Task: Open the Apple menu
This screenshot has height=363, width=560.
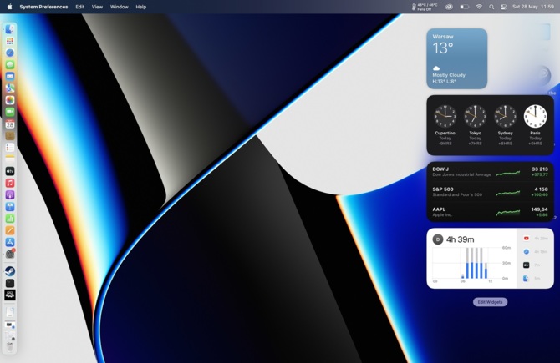Action: pyautogui.click(x=10, y=7)
